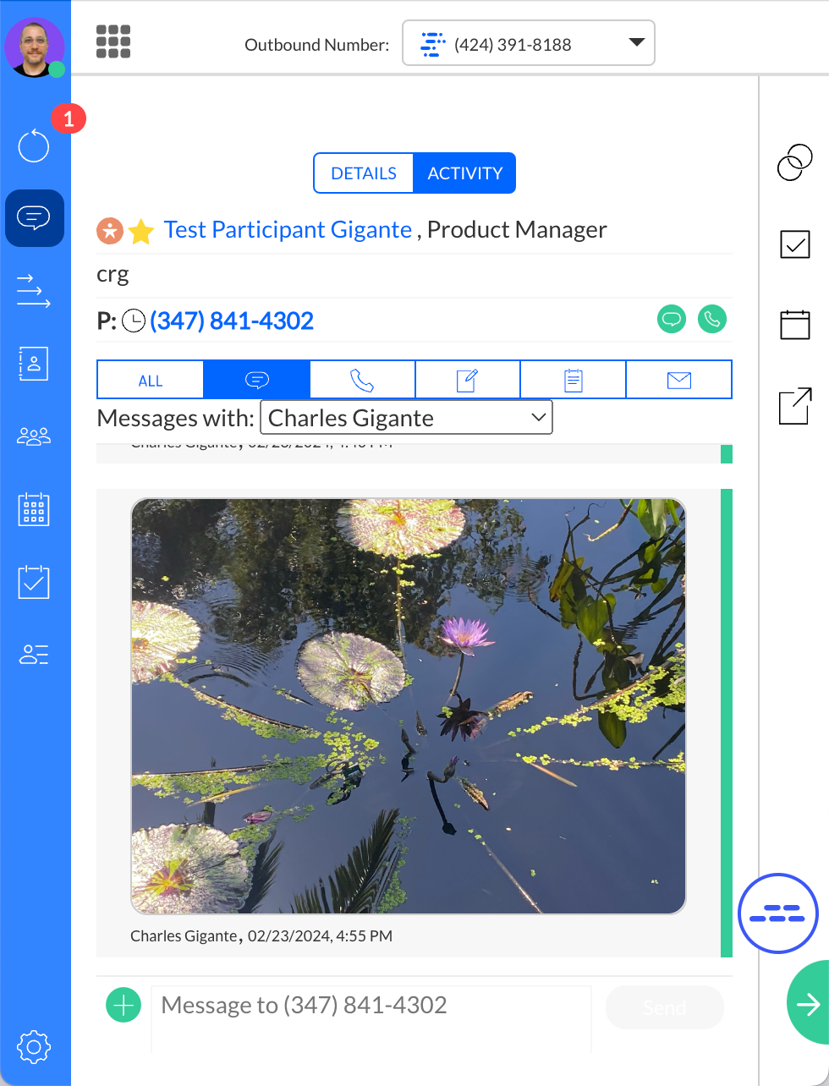This screenshot has width=829, height=1086.
Task: Open the tasks checkbox icon on right panel
Action: 794,244
